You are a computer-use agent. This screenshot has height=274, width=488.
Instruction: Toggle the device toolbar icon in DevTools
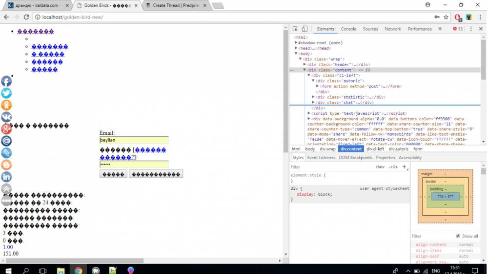305,29
